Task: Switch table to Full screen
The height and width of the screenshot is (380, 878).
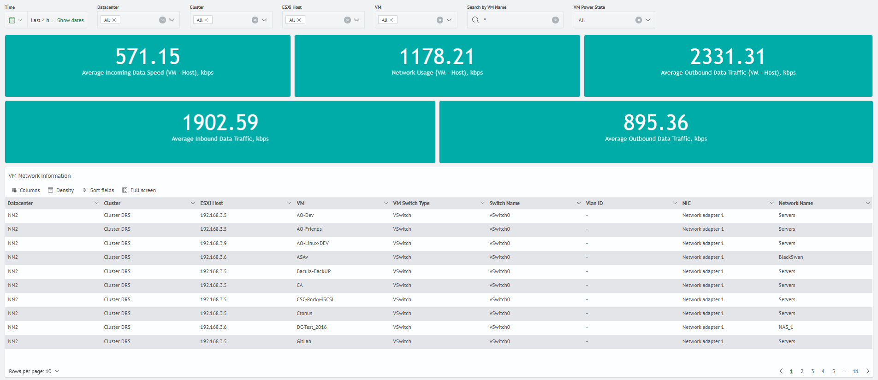Action: [x=139, y=190]
